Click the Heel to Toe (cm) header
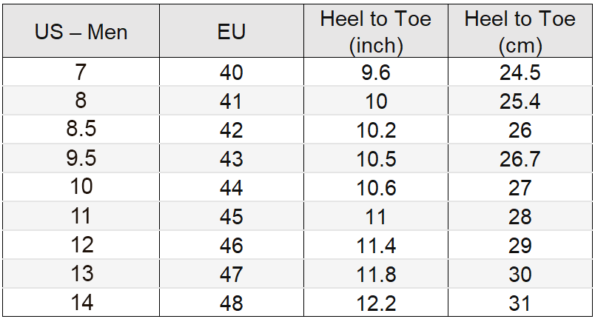 (520, 31)
